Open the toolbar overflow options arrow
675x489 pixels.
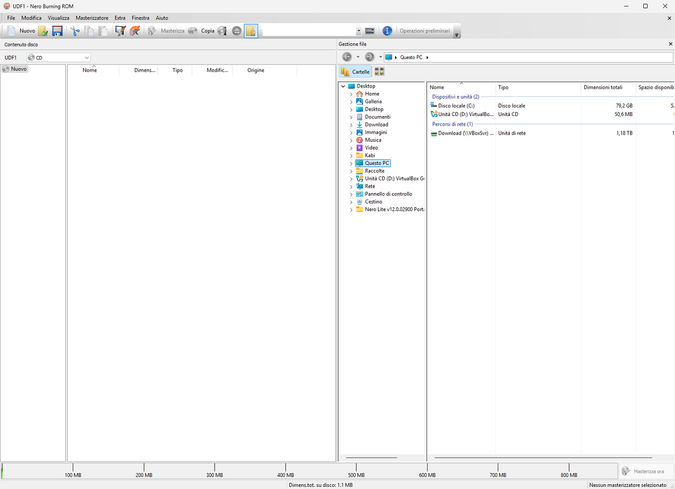pos(457,34)
